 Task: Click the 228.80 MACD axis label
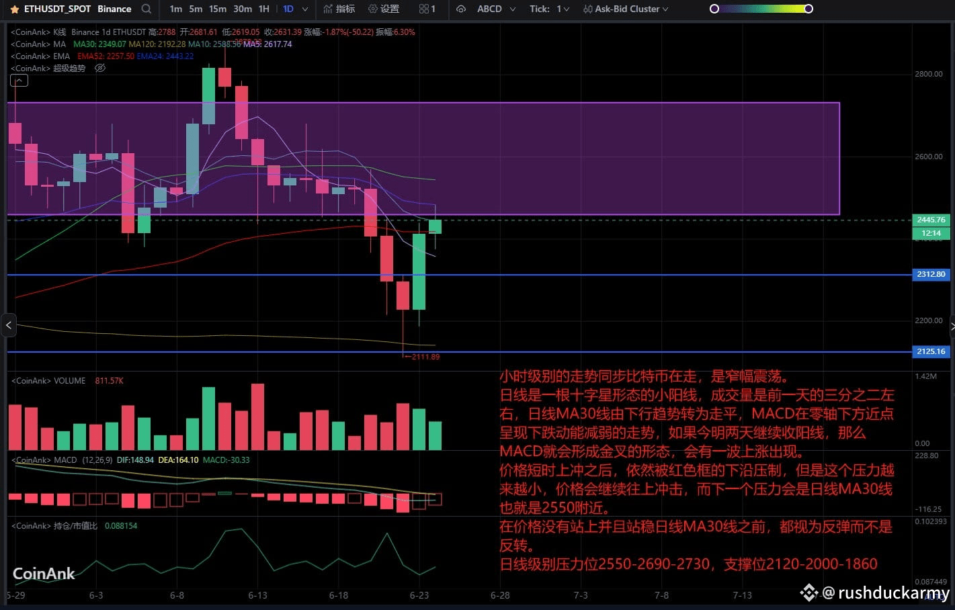tap(927, 455)
